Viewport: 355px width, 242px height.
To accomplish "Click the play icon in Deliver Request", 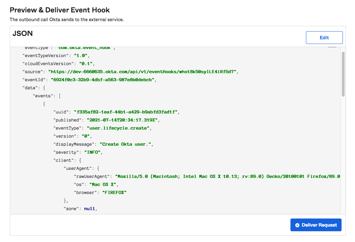I will pyautogui.click(x=297, y=225).
